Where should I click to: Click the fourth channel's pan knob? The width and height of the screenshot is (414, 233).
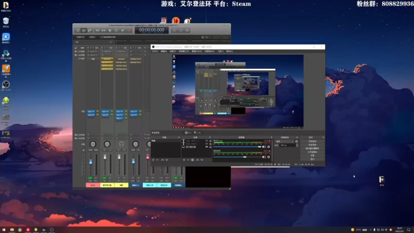point(136,144)
